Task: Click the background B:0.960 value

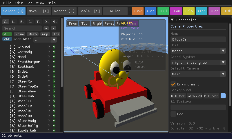Action: 211,96
